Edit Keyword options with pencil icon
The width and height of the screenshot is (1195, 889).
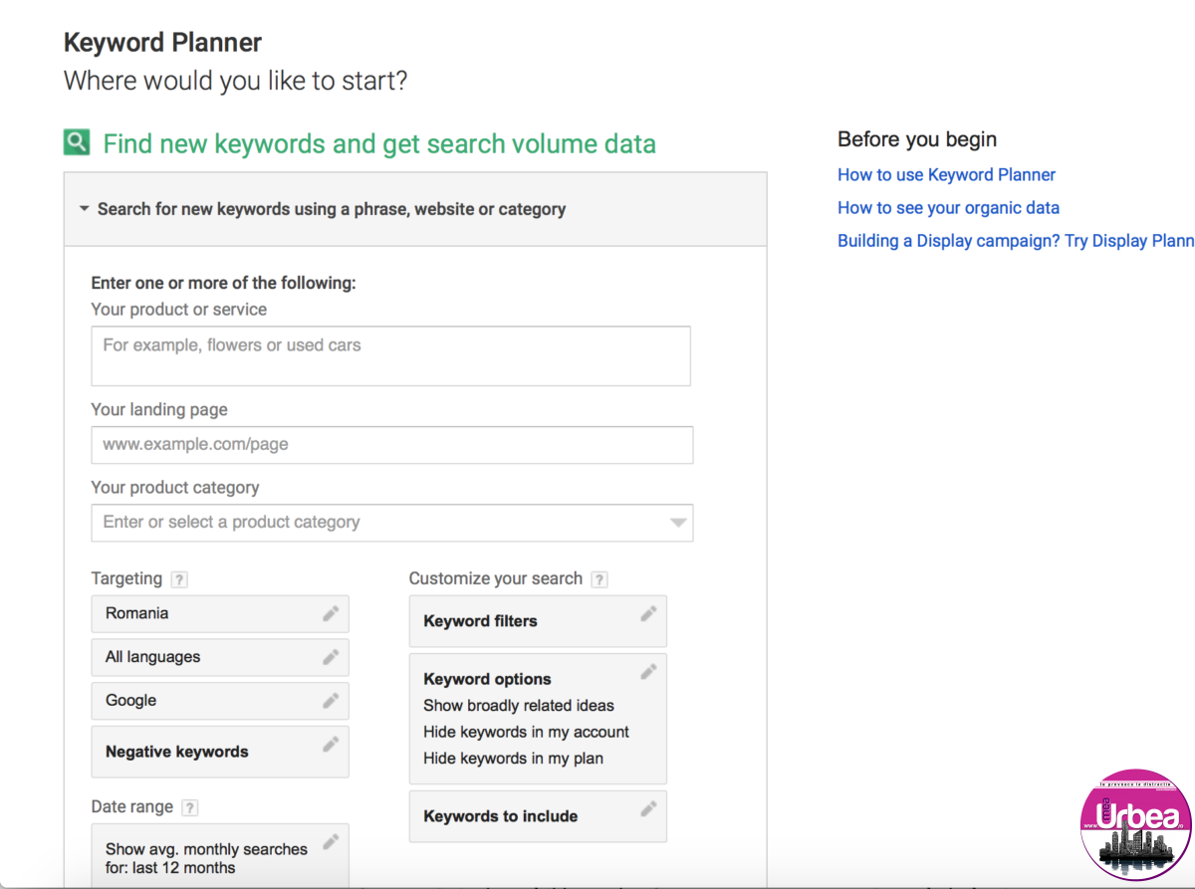tap(648, 672)
